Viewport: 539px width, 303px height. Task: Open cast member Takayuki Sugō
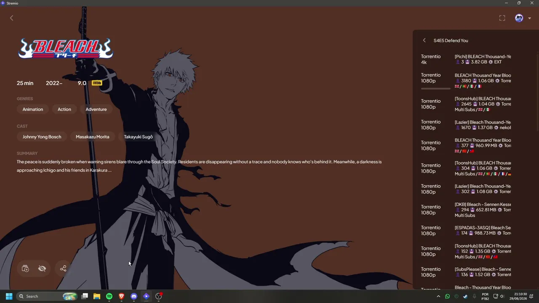click(x=138, y=137)
